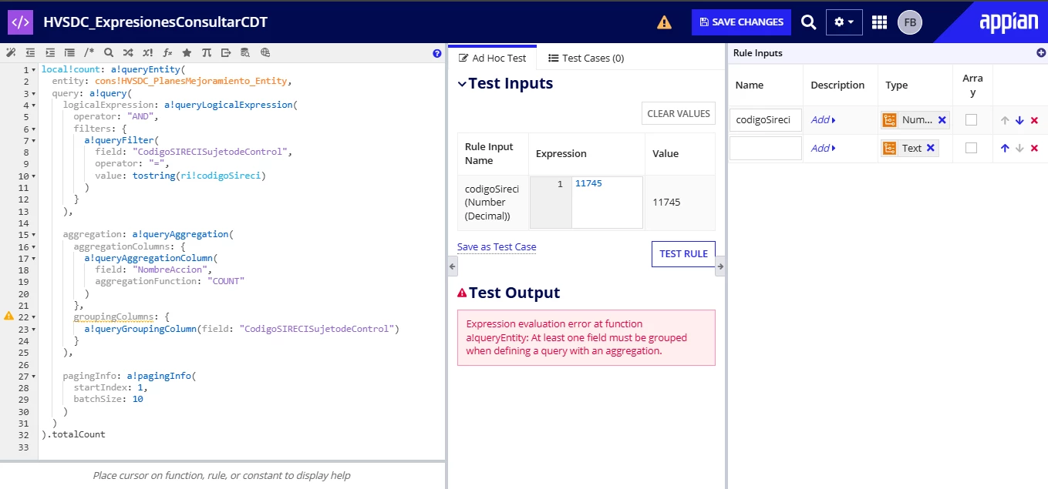Click the CLEAR VALUES button

(x=679, y=113)
